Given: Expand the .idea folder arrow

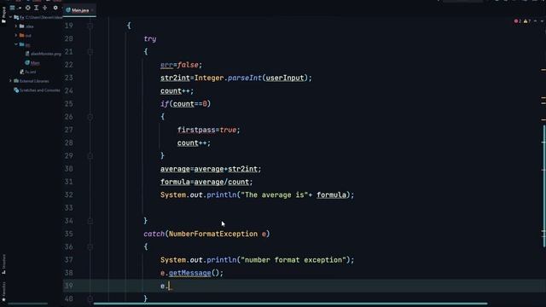Looking at the screenshot, I should pyautogui.click(x=16, y=26).
